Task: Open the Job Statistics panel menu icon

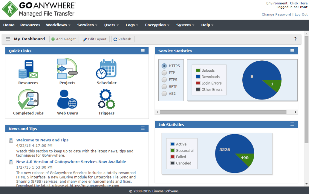Action: pos(292,125)
